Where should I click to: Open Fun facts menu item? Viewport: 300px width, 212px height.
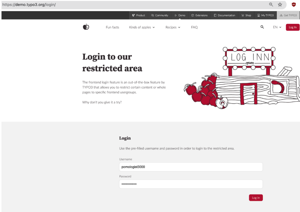coord(112,27)
